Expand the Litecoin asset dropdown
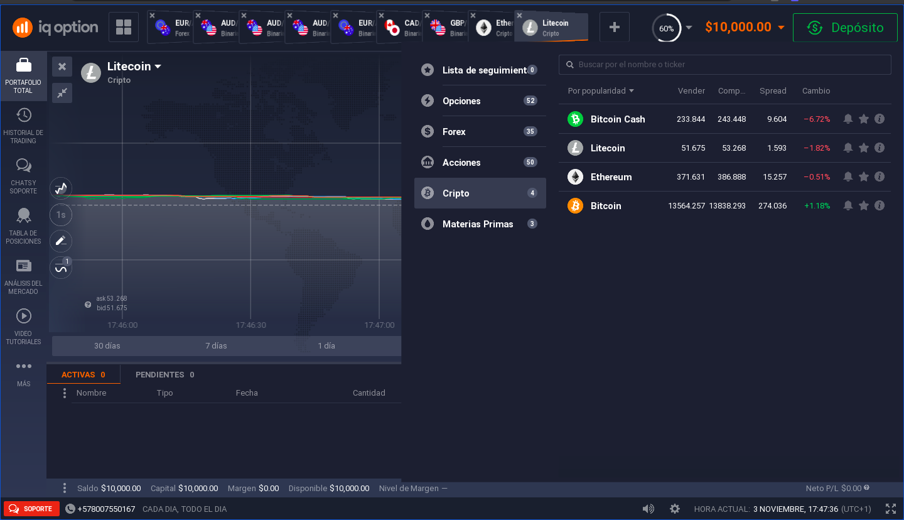This screenshot has height=520, width=904. [158, 67]
